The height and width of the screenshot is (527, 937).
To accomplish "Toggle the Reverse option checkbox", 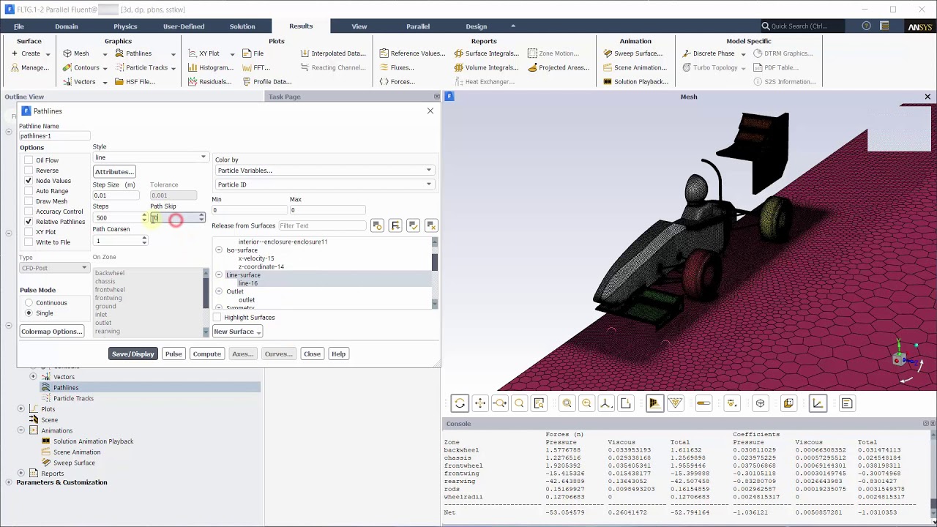I will (x=29, y=171).
